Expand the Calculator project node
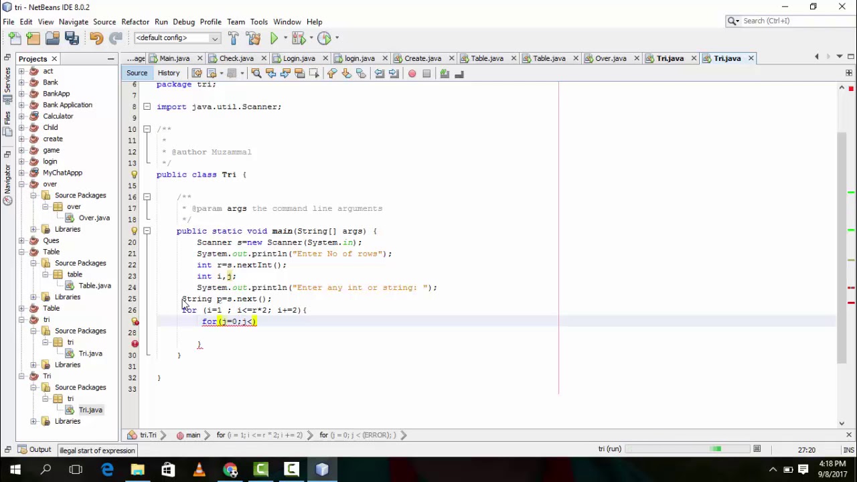Viewport: 857px width, 482px height. [21, 116]
